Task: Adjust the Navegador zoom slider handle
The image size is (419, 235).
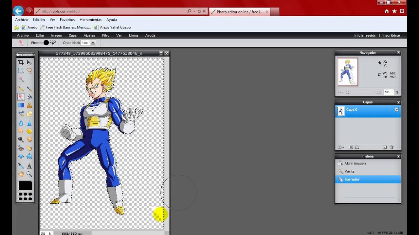Action: [347, 92]
